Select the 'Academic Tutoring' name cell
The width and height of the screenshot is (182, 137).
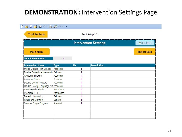click(x=38, y=76)
